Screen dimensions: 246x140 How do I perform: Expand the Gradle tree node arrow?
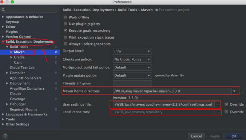[x=11, y=57]
